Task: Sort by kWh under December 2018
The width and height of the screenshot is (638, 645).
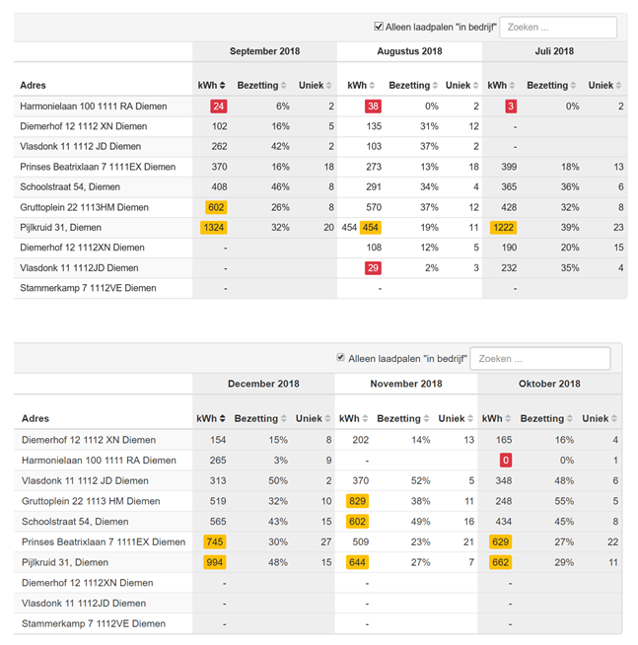Action: 211,419
